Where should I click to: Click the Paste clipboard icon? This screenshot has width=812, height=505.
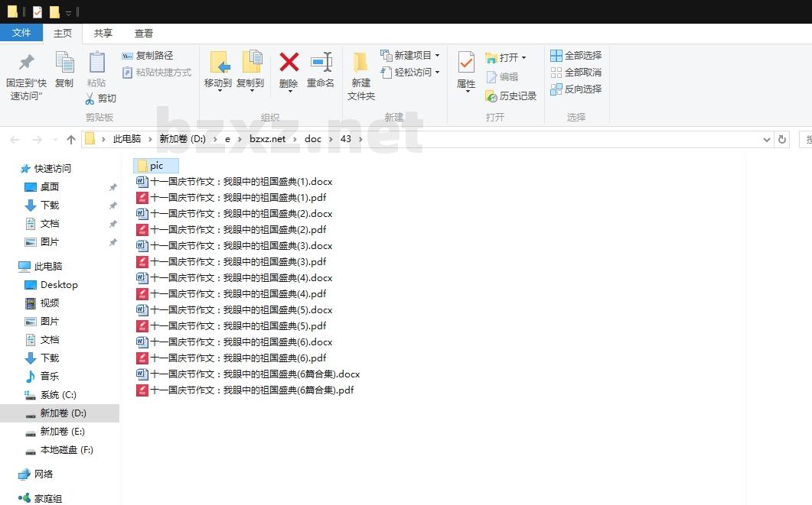[96, 63]
